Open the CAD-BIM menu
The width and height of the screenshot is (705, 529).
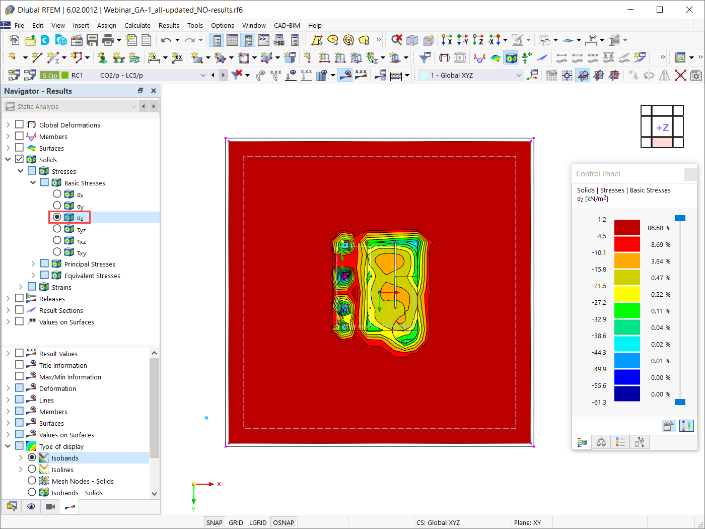[287, 25]
